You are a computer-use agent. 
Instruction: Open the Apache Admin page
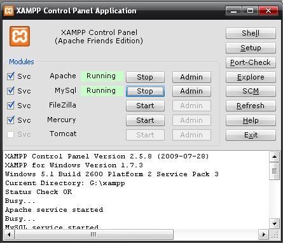[x=191, y=77]
